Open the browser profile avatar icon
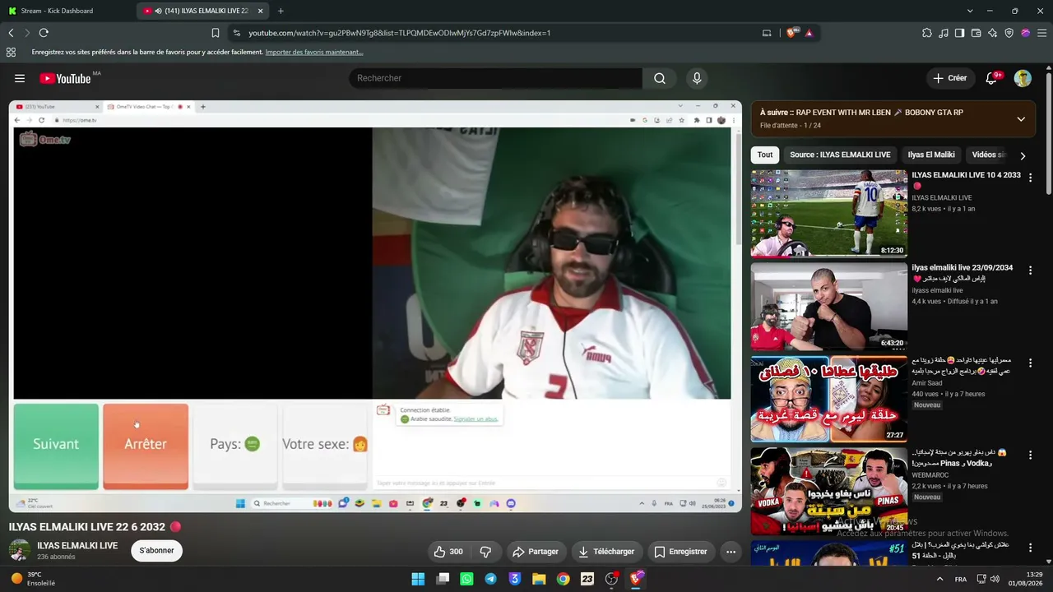The width and height of the screenshot is (1053, 592). (1026, 33)
